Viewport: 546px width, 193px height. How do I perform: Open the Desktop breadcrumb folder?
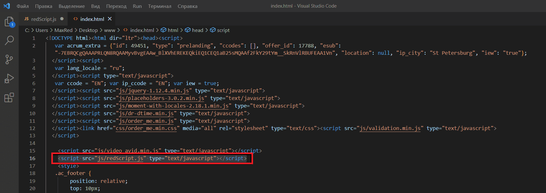click(88, 30)
